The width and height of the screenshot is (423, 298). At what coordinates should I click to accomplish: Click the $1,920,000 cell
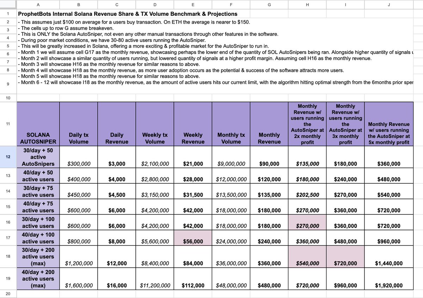click(x=388, y=279)
